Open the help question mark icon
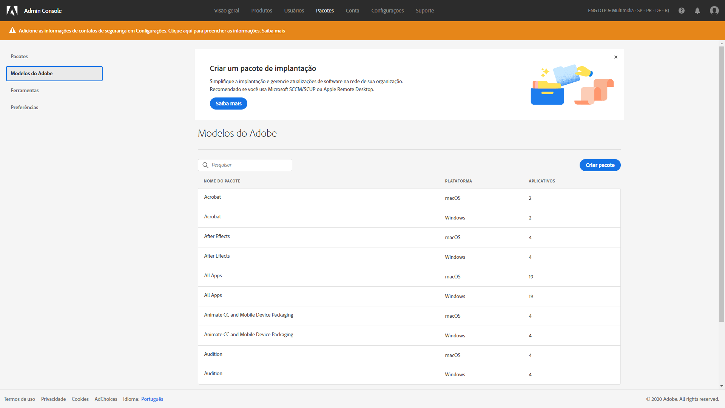The width and height of the screenshot is (725, 408). coord(682,11)
